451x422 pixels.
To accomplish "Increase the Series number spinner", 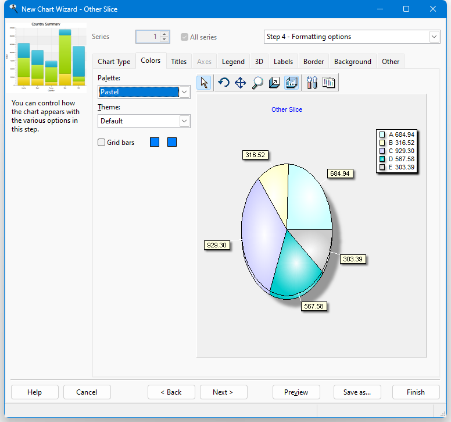I will click(164, 34).
